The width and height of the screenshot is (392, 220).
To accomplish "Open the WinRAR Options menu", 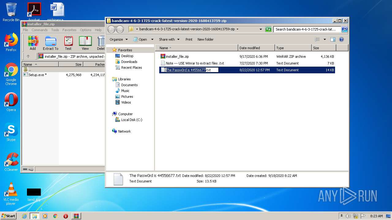I will [x=86, y=30].
